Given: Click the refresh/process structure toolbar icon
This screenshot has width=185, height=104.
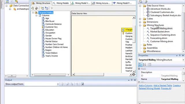Looking at the screenshot, I should (x=33, y=8).
